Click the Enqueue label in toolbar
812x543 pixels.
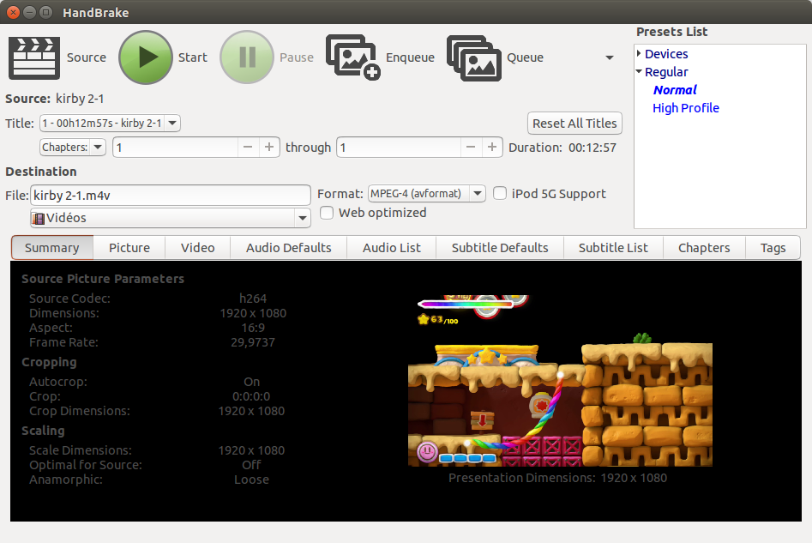(410, 57)
